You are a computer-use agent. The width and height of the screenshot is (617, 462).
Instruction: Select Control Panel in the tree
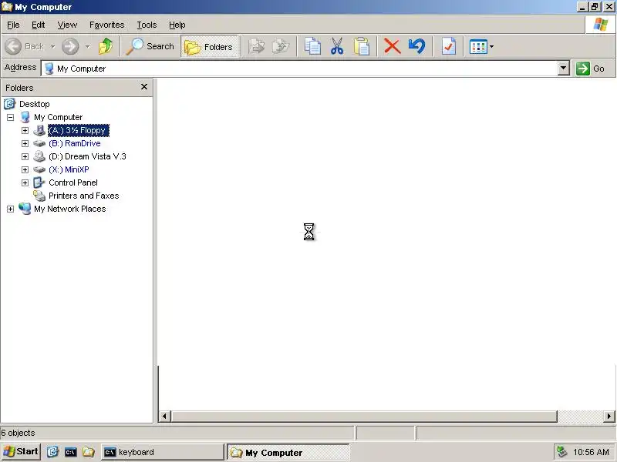pyautogui.click(x=73, y=182)
